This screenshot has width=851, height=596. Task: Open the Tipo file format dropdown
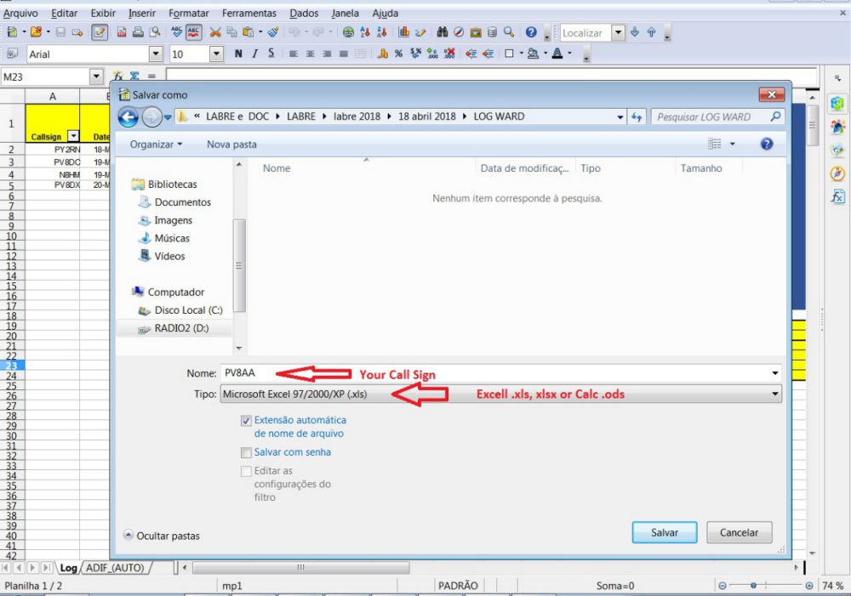(x=774, y=394)
